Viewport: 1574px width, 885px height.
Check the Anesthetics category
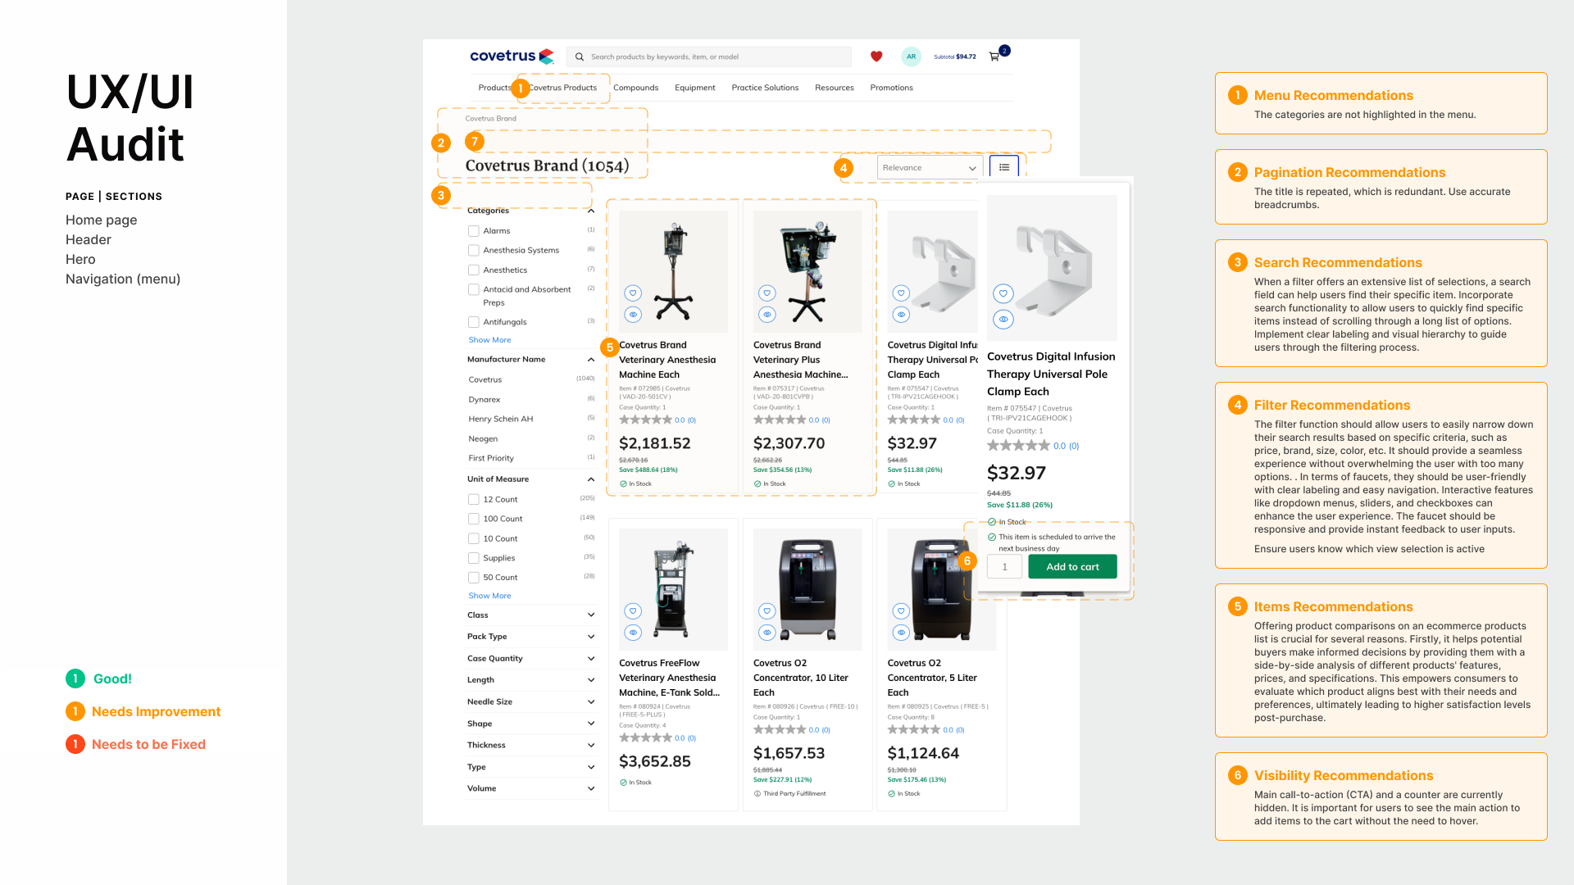coord(474,270)
